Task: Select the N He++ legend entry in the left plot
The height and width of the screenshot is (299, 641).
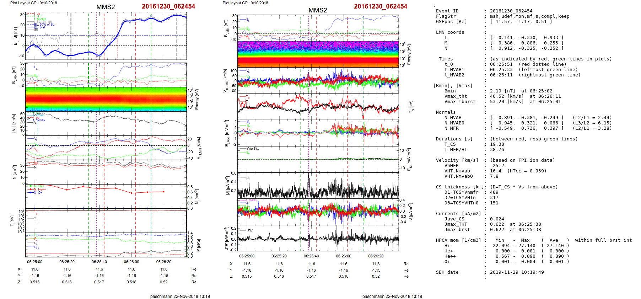Action: 39,189
